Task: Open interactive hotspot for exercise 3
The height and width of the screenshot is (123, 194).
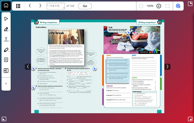Action: tap(94, 68)
